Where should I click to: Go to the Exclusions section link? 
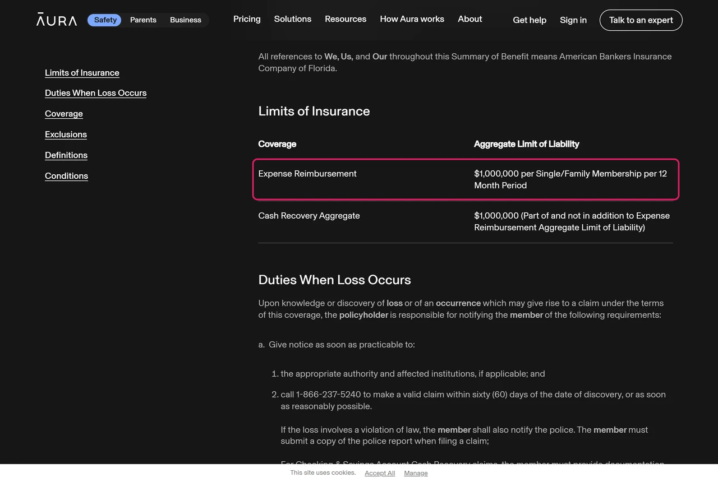pyautogui.click(x=66, y=135)
